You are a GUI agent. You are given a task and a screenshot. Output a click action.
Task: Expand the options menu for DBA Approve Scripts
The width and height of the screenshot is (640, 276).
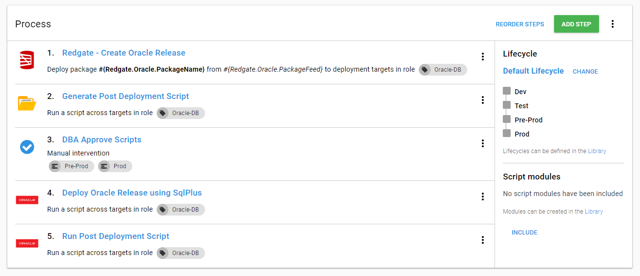click(482, 143)
